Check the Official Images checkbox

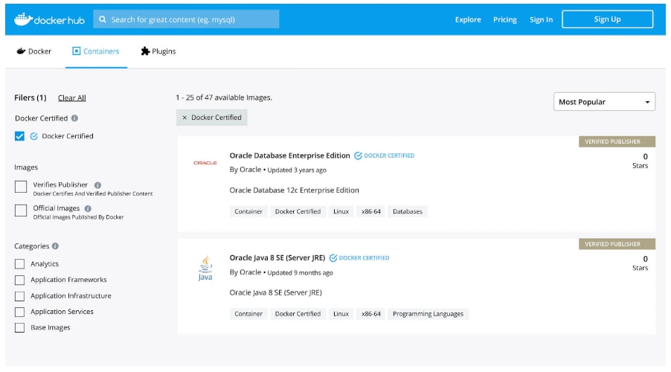(21, 211)
